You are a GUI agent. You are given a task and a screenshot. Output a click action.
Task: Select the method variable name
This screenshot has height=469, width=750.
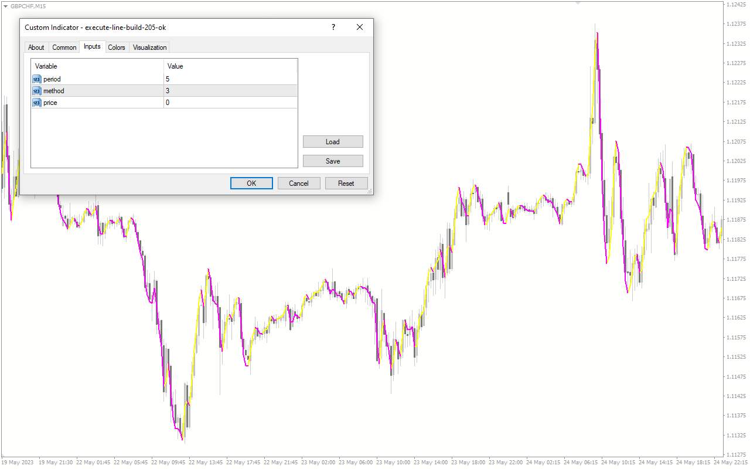[x=54, y=91]
